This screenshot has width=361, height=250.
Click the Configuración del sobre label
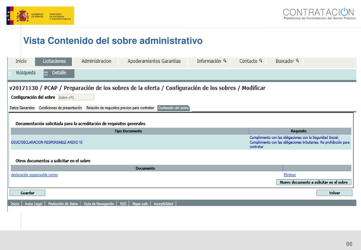(x=33, y=97)
